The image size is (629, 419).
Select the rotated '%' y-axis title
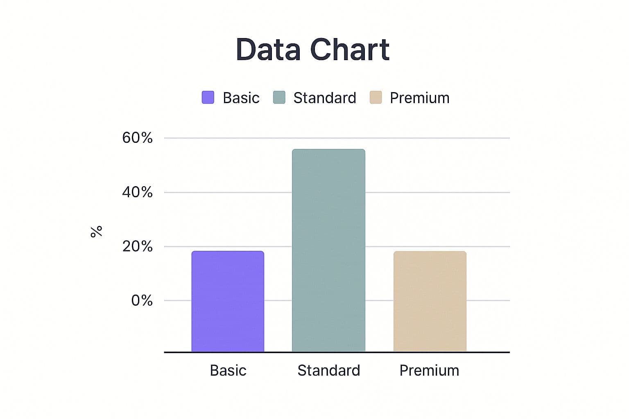[96, 232]
